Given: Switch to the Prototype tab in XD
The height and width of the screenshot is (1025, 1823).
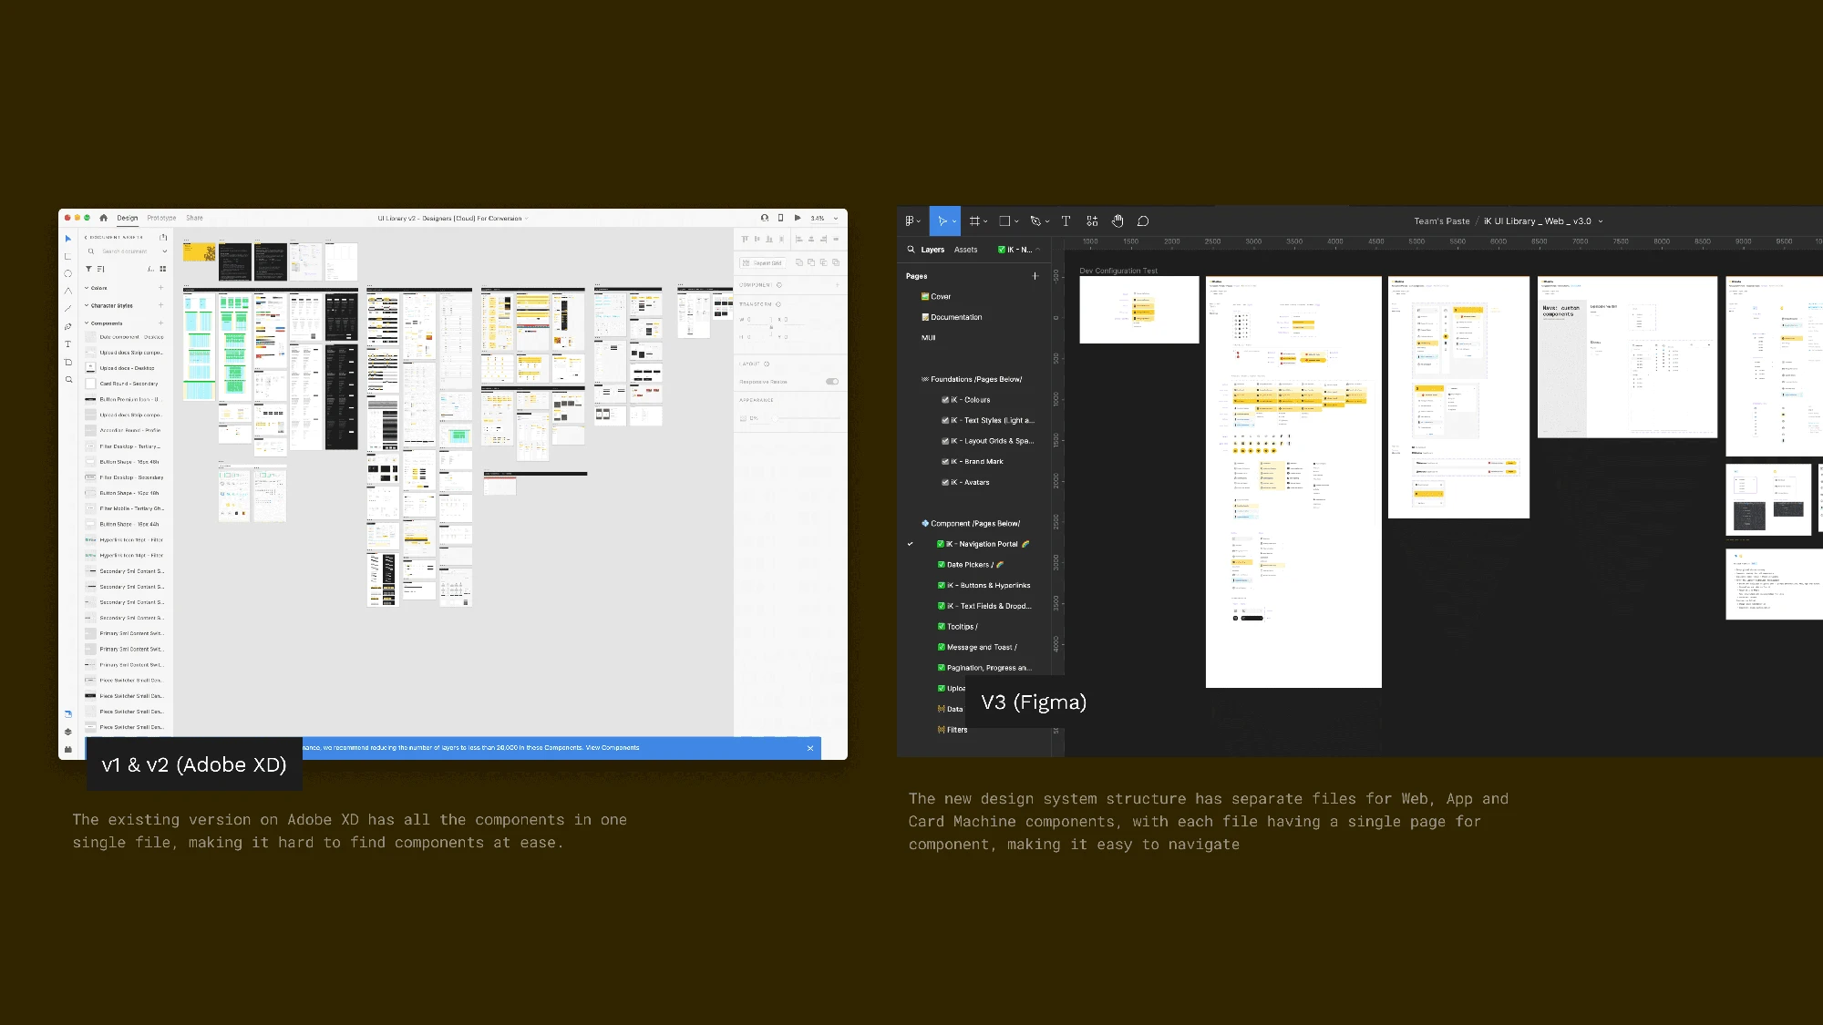Looking at the screenshot, I should click(161, 218).
